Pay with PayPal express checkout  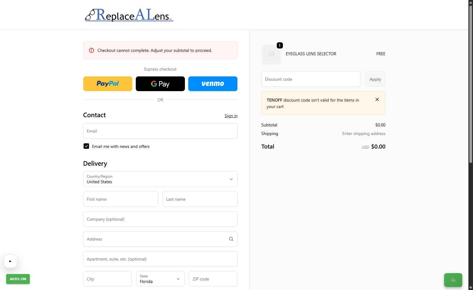(x=108, y=84)
